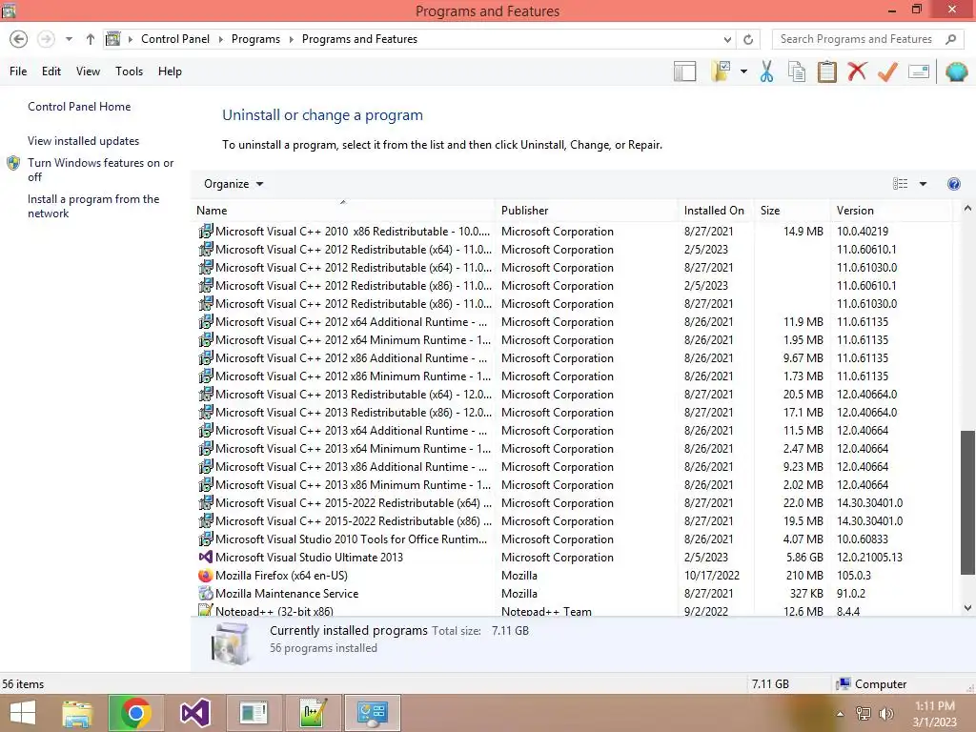Go up one folder level
976x732 pixels.
point(91,39)
